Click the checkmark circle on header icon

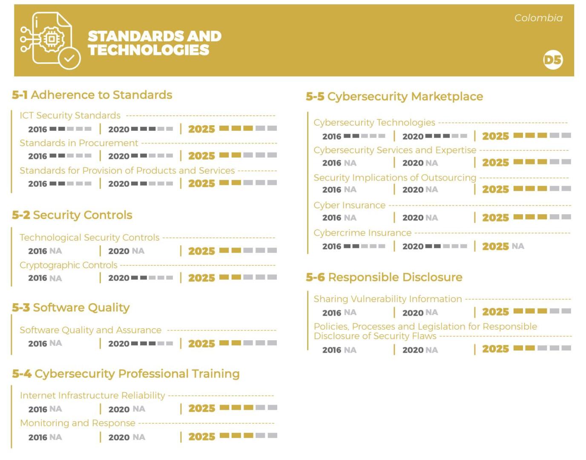(x=69, y=58)
